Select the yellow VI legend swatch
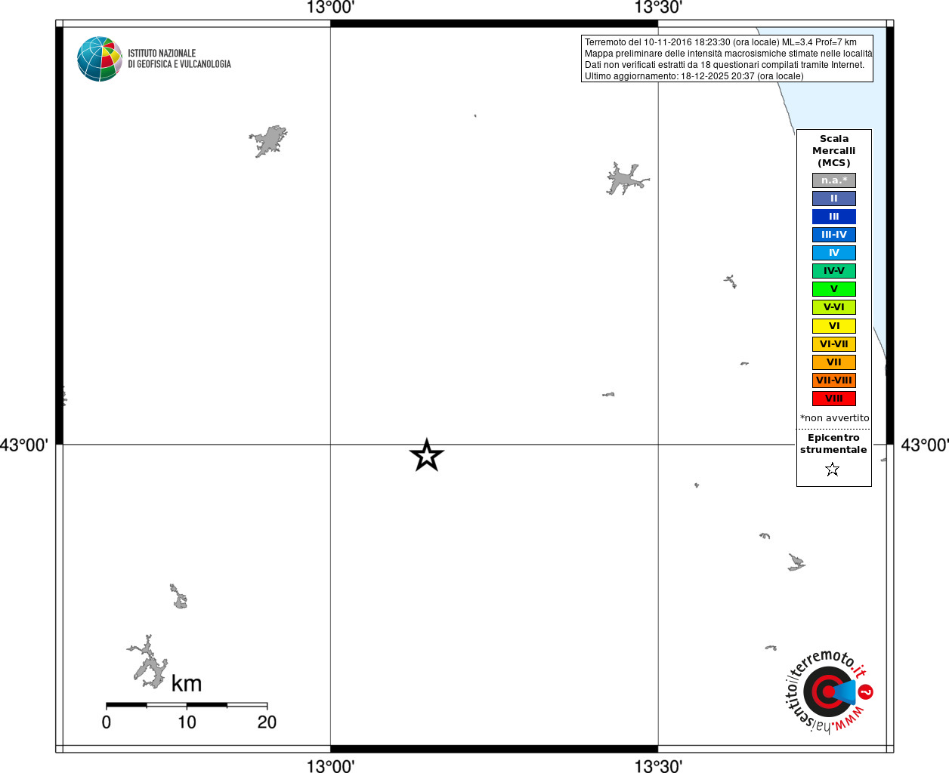 834,326
